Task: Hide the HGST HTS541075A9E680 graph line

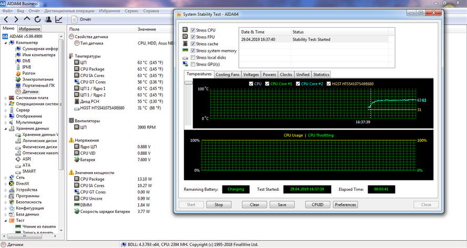Action: click(329, 84)
